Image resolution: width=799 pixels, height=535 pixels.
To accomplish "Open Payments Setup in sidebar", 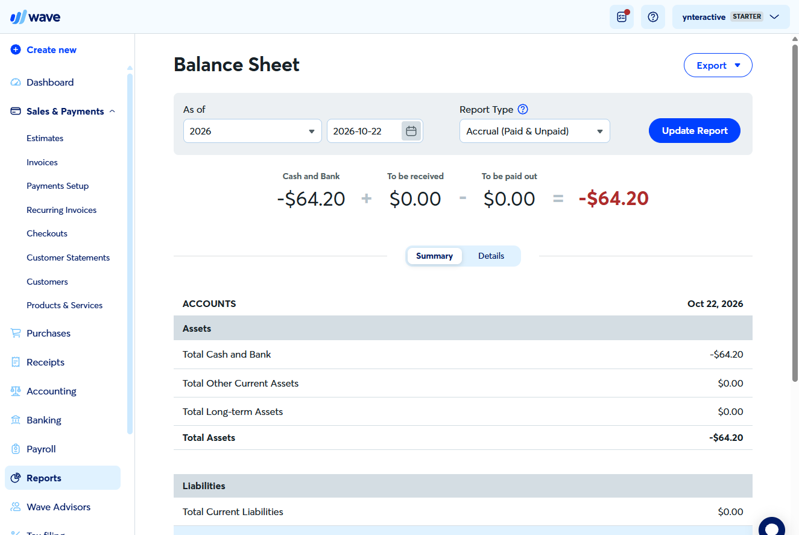I will 58,186.
